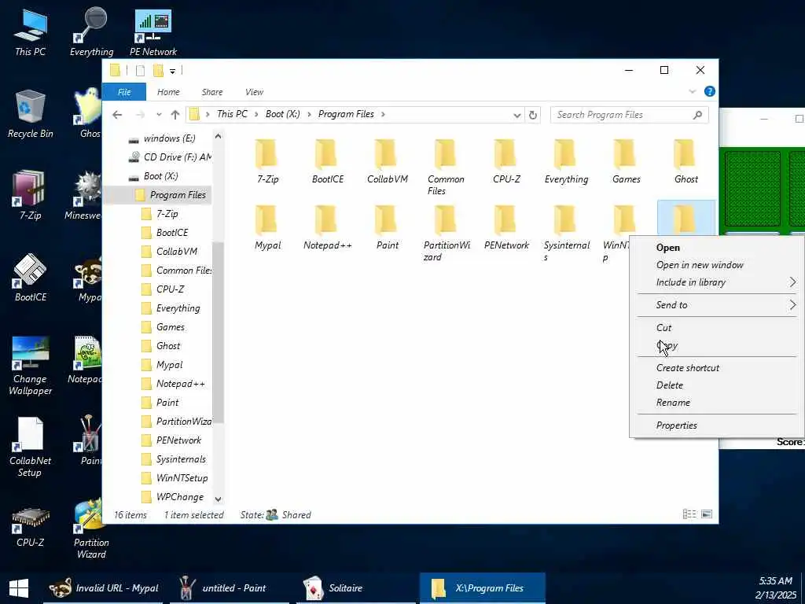The width and height of the screenshot is (805, 604).
Task: Select the Notepad++ folder in file pane
Action: (x=328, y=227)
